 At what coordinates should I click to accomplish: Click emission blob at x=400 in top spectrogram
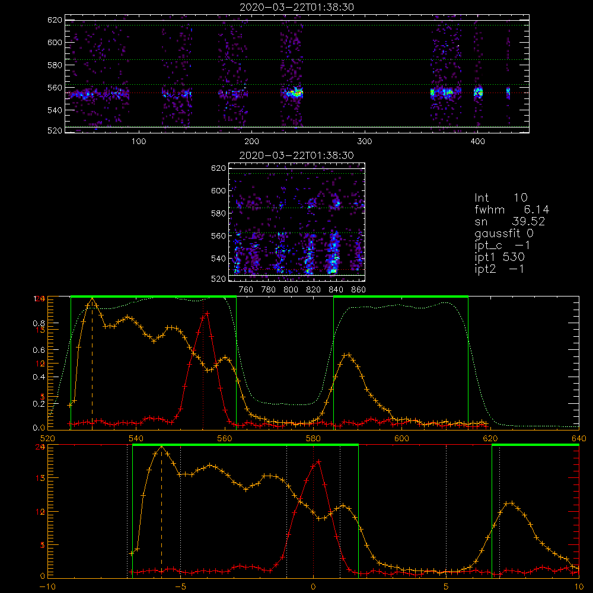[x=479, y=93]
